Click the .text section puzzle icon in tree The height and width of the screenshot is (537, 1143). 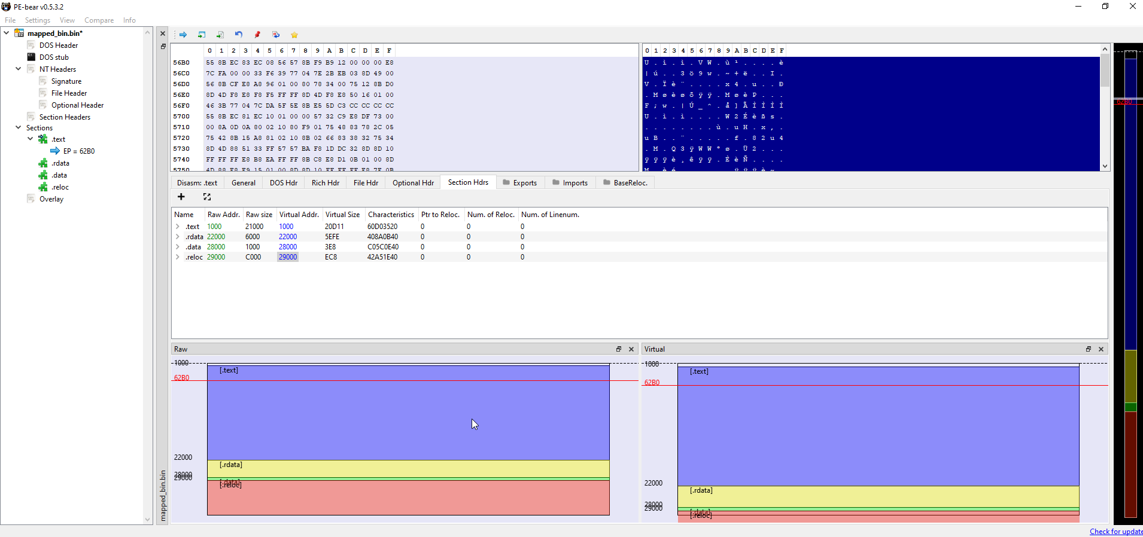pos(43,139)
